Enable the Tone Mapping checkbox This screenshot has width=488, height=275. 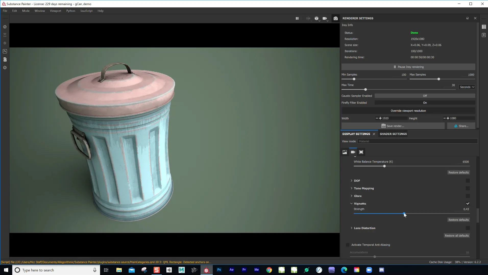(x=468, y=188)
